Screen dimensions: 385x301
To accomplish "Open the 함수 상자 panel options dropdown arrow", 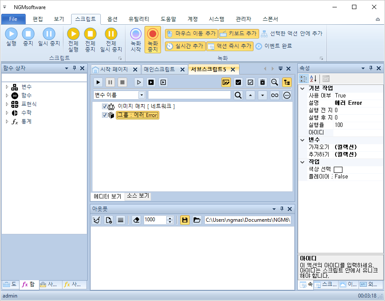I will 66,68.
